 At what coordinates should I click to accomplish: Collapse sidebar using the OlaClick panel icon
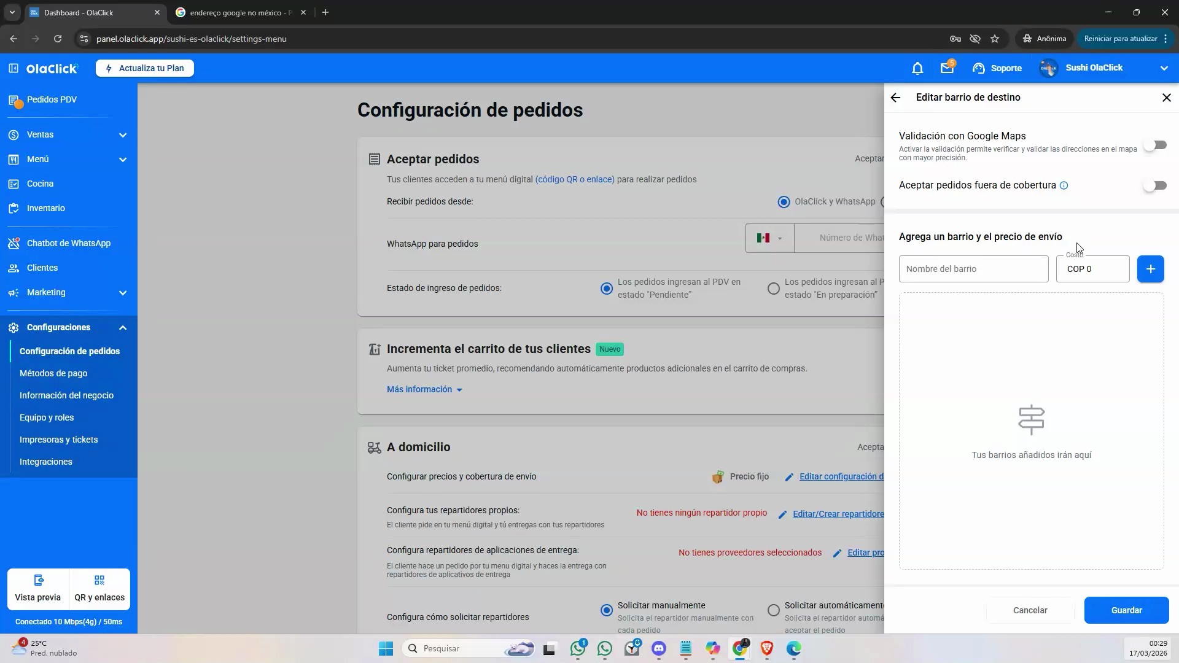(14, 68)
